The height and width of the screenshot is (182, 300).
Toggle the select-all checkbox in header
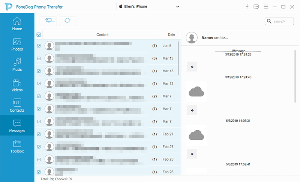pyautogui.click(x=39, y=35)
